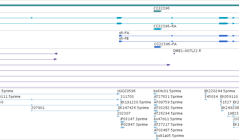Click the EK191220.5prime EST marker
Viewport: 239px width, 140px height.
pos(121,105)
